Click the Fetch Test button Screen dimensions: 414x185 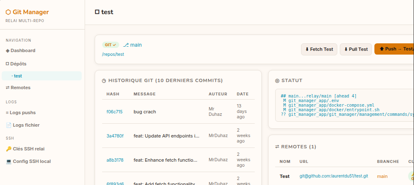click(319, 49)
